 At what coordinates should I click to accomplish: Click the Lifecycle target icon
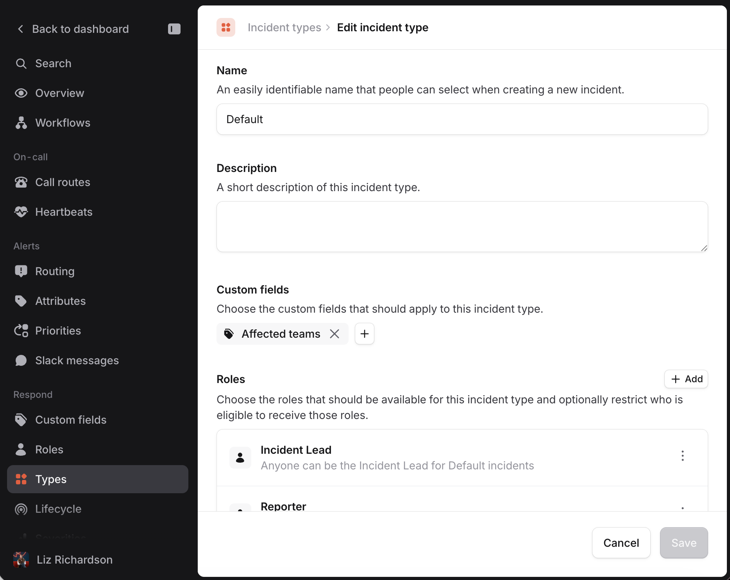tap(21, 509)
